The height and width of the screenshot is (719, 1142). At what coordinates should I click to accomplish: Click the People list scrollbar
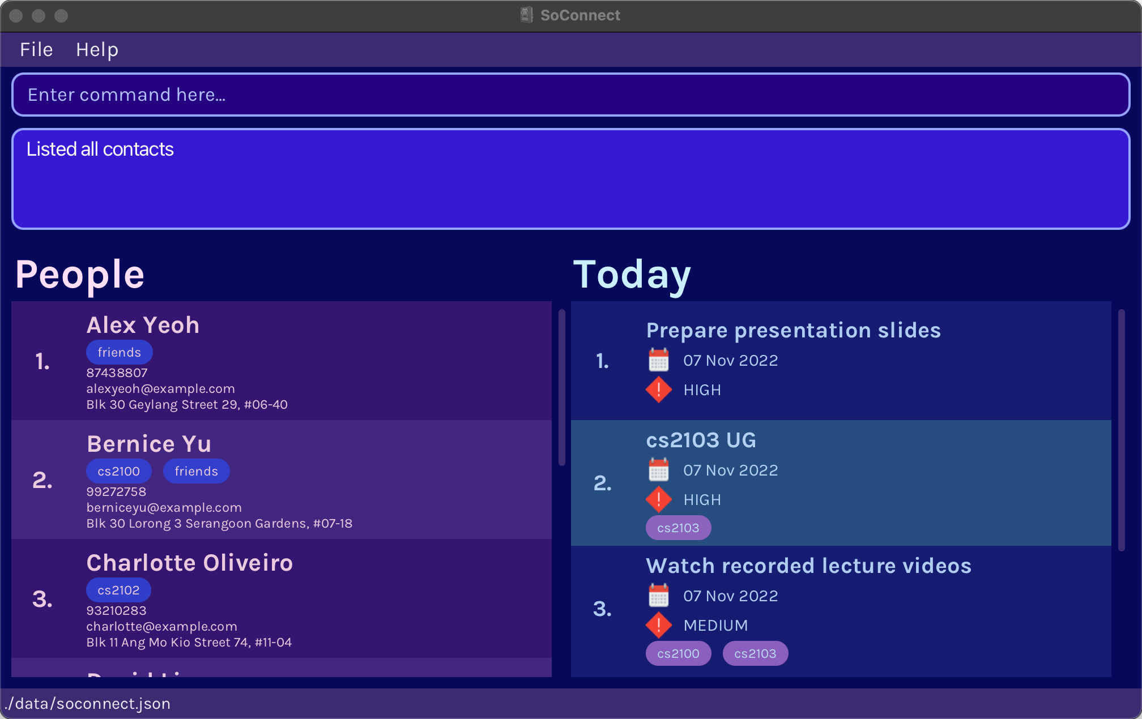(x=562, y=388)
